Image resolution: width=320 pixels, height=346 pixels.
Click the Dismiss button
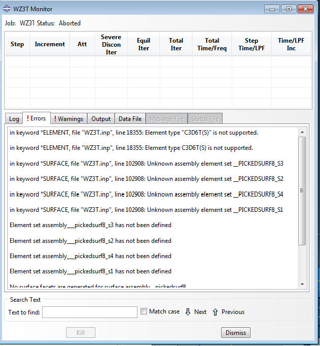(x=236, y=333)
